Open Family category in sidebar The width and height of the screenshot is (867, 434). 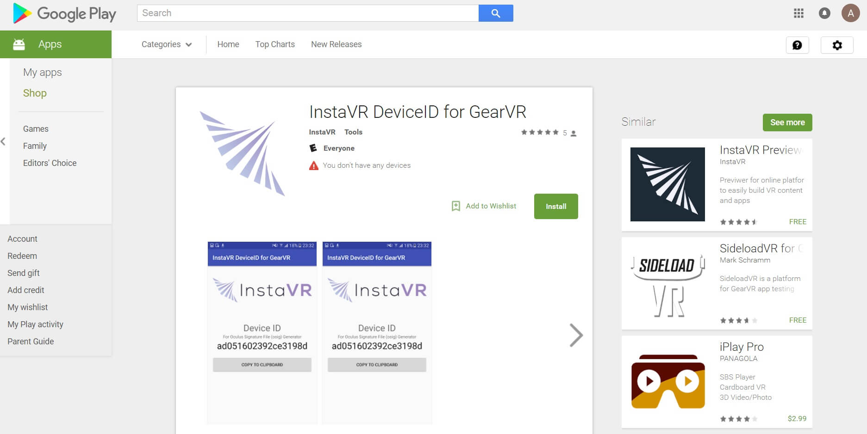(35, 146)
